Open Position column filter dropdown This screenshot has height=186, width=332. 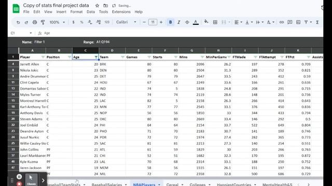pyautogui.click(x=70, y=57)
